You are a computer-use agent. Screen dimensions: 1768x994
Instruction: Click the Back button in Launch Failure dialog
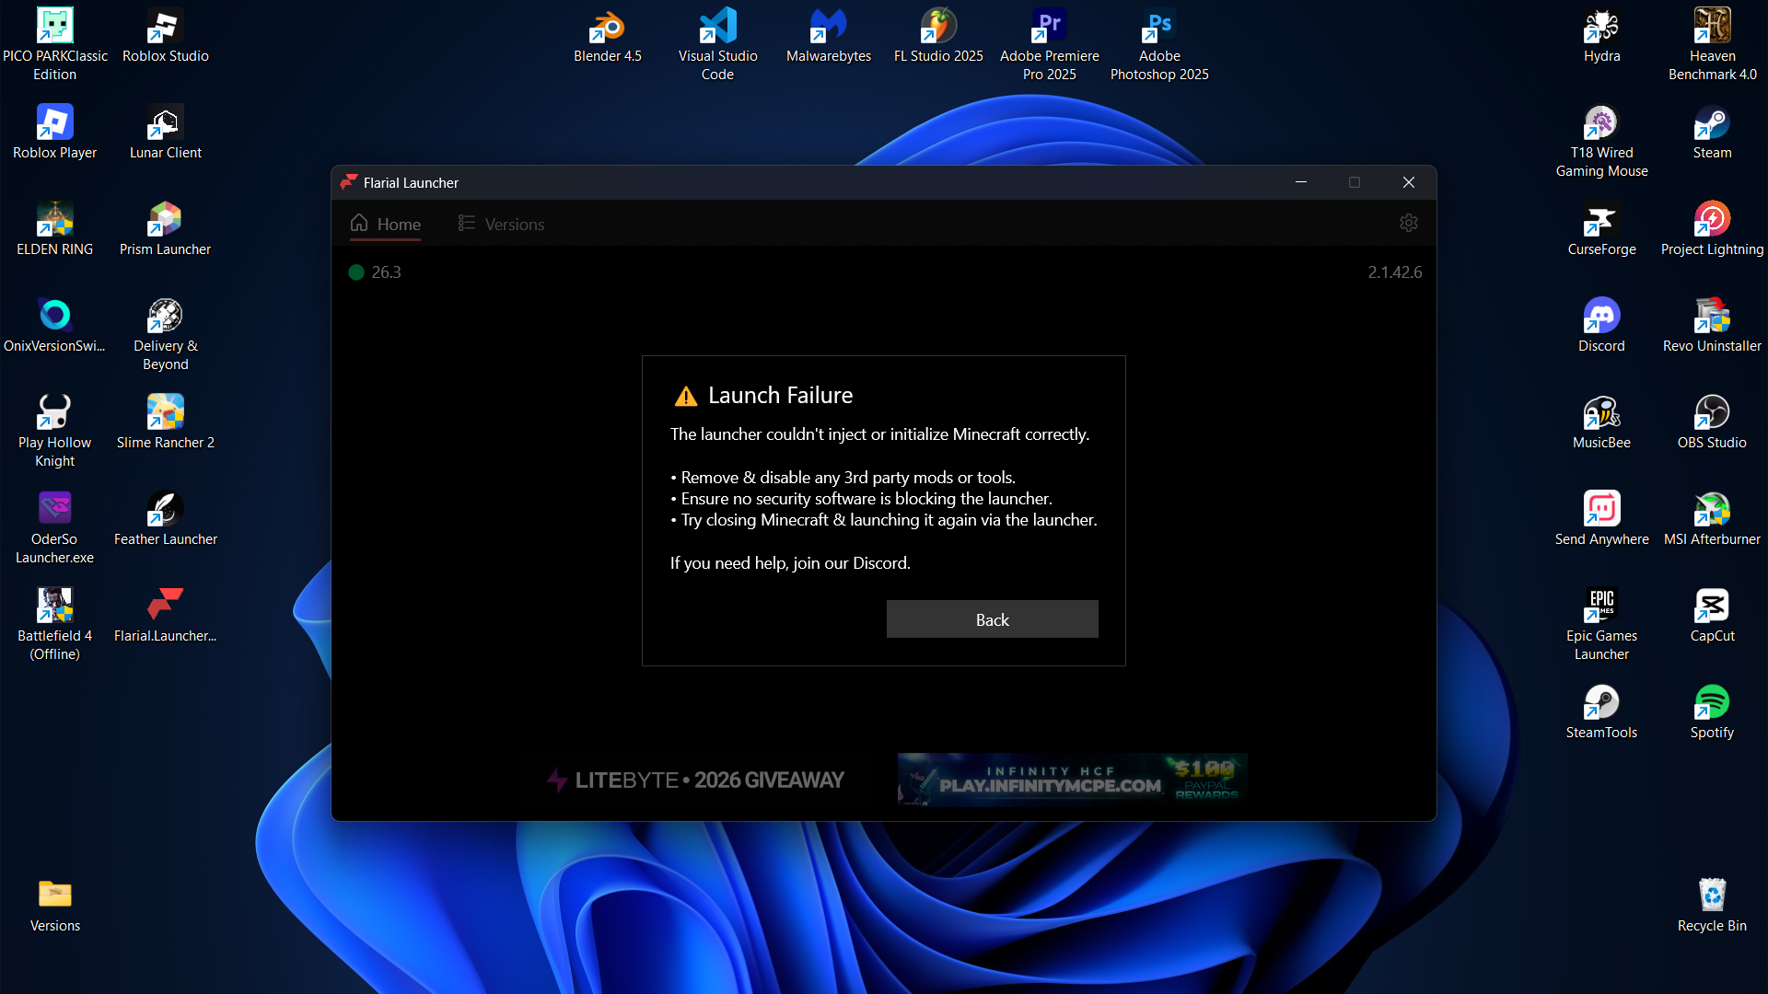point(992,619)
